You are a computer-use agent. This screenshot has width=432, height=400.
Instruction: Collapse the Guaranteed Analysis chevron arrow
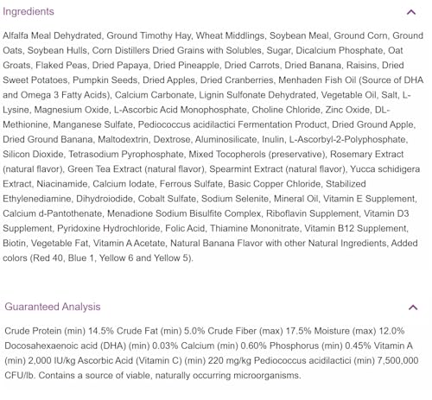(x=413, y=308)
